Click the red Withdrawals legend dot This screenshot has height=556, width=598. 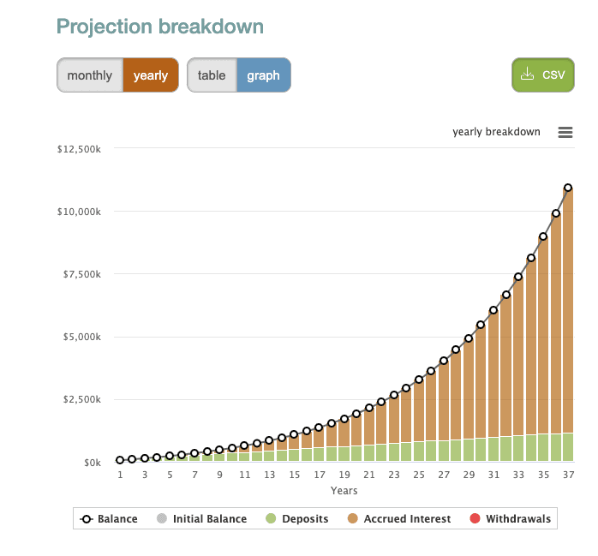pos(475,519)
